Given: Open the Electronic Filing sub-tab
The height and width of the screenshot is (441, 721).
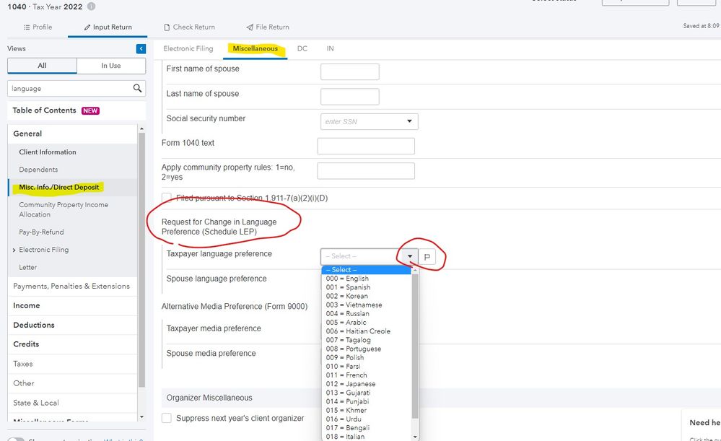Looking at the screenshot, I should (188, 49).
